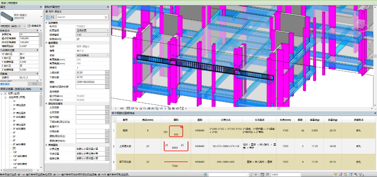
Task: Open the 主模型 design option dropdown
Action: (285, 175)
